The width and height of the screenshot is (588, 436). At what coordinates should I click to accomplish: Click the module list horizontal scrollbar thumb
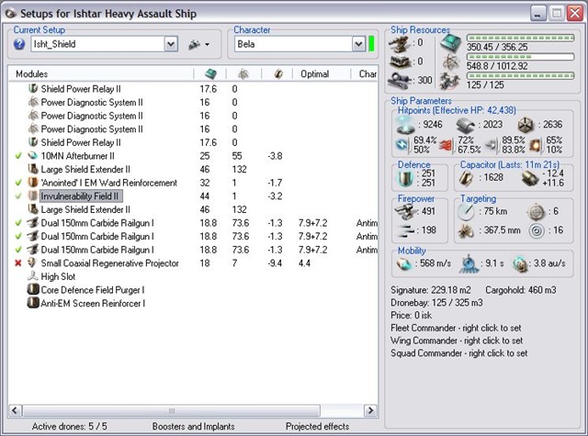pos(172,410)
